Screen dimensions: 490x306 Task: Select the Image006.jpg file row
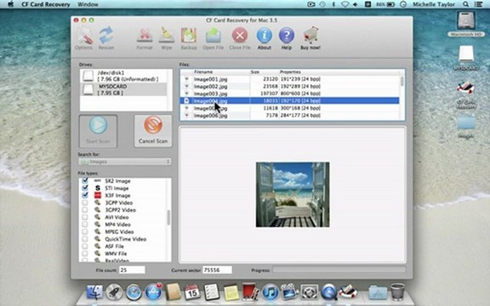(290, 116)
